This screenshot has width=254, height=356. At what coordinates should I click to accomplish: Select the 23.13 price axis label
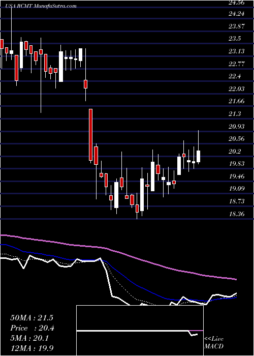coord(237,51)
